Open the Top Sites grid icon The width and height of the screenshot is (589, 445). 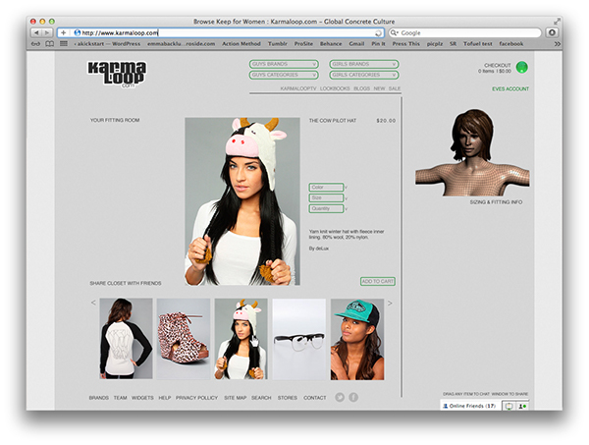tap(64, 43)
